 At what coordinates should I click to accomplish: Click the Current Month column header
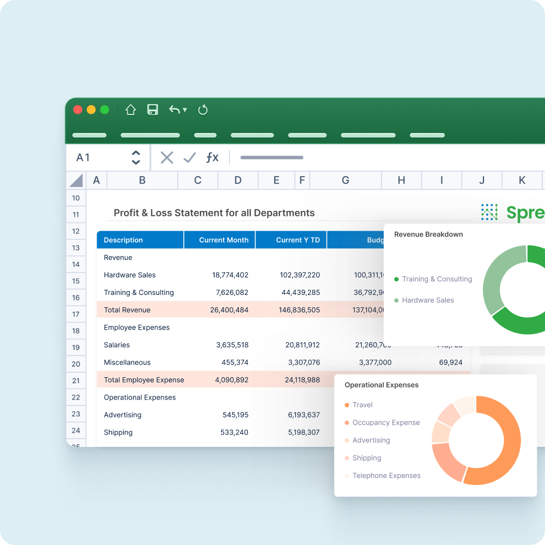coord(223,240)
